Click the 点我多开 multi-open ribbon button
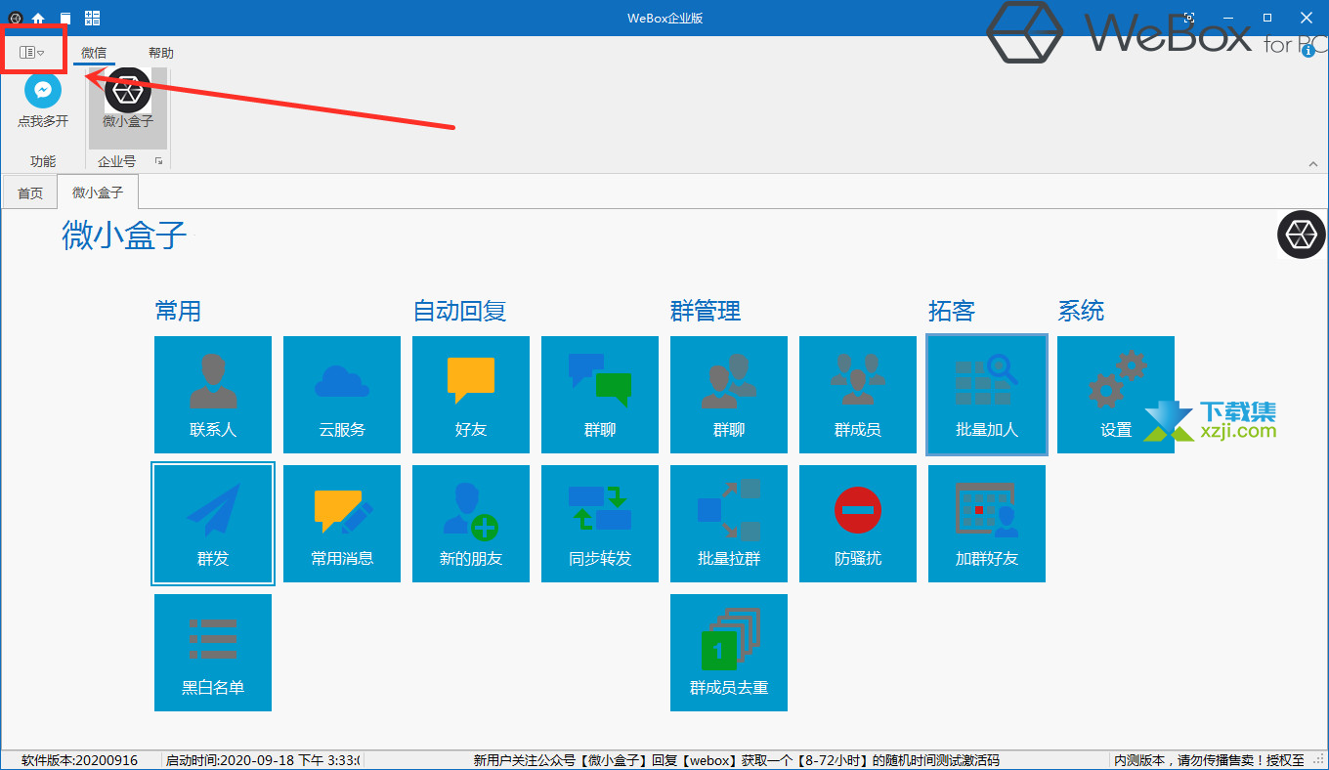The width and height of the screenshot is (1329, 770). pyautogui.click(x=43, y=102)
